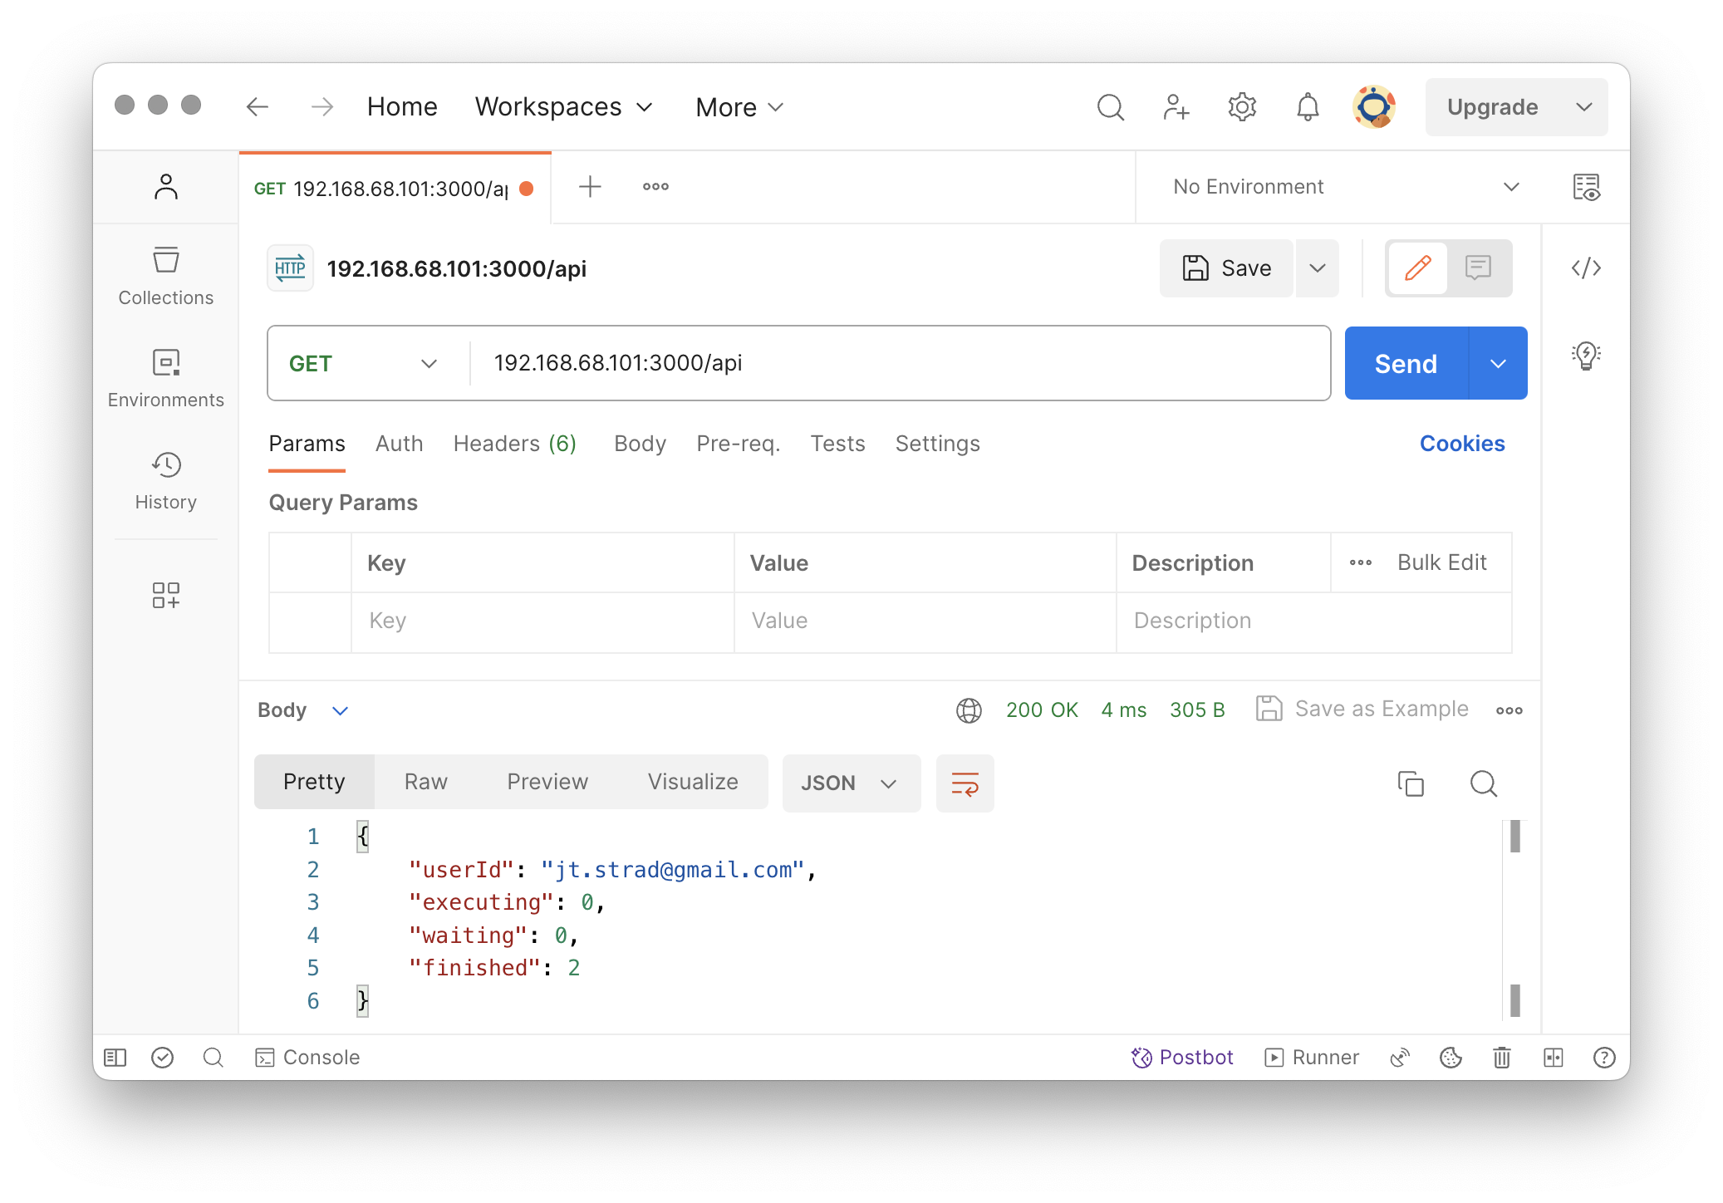Expand the JSON format dropdown

pyautogui.click(x=850, y=783)
